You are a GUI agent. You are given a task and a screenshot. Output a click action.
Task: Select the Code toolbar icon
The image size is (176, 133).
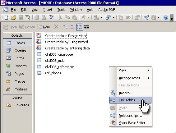pyautogui.click(x=121, y=17)
